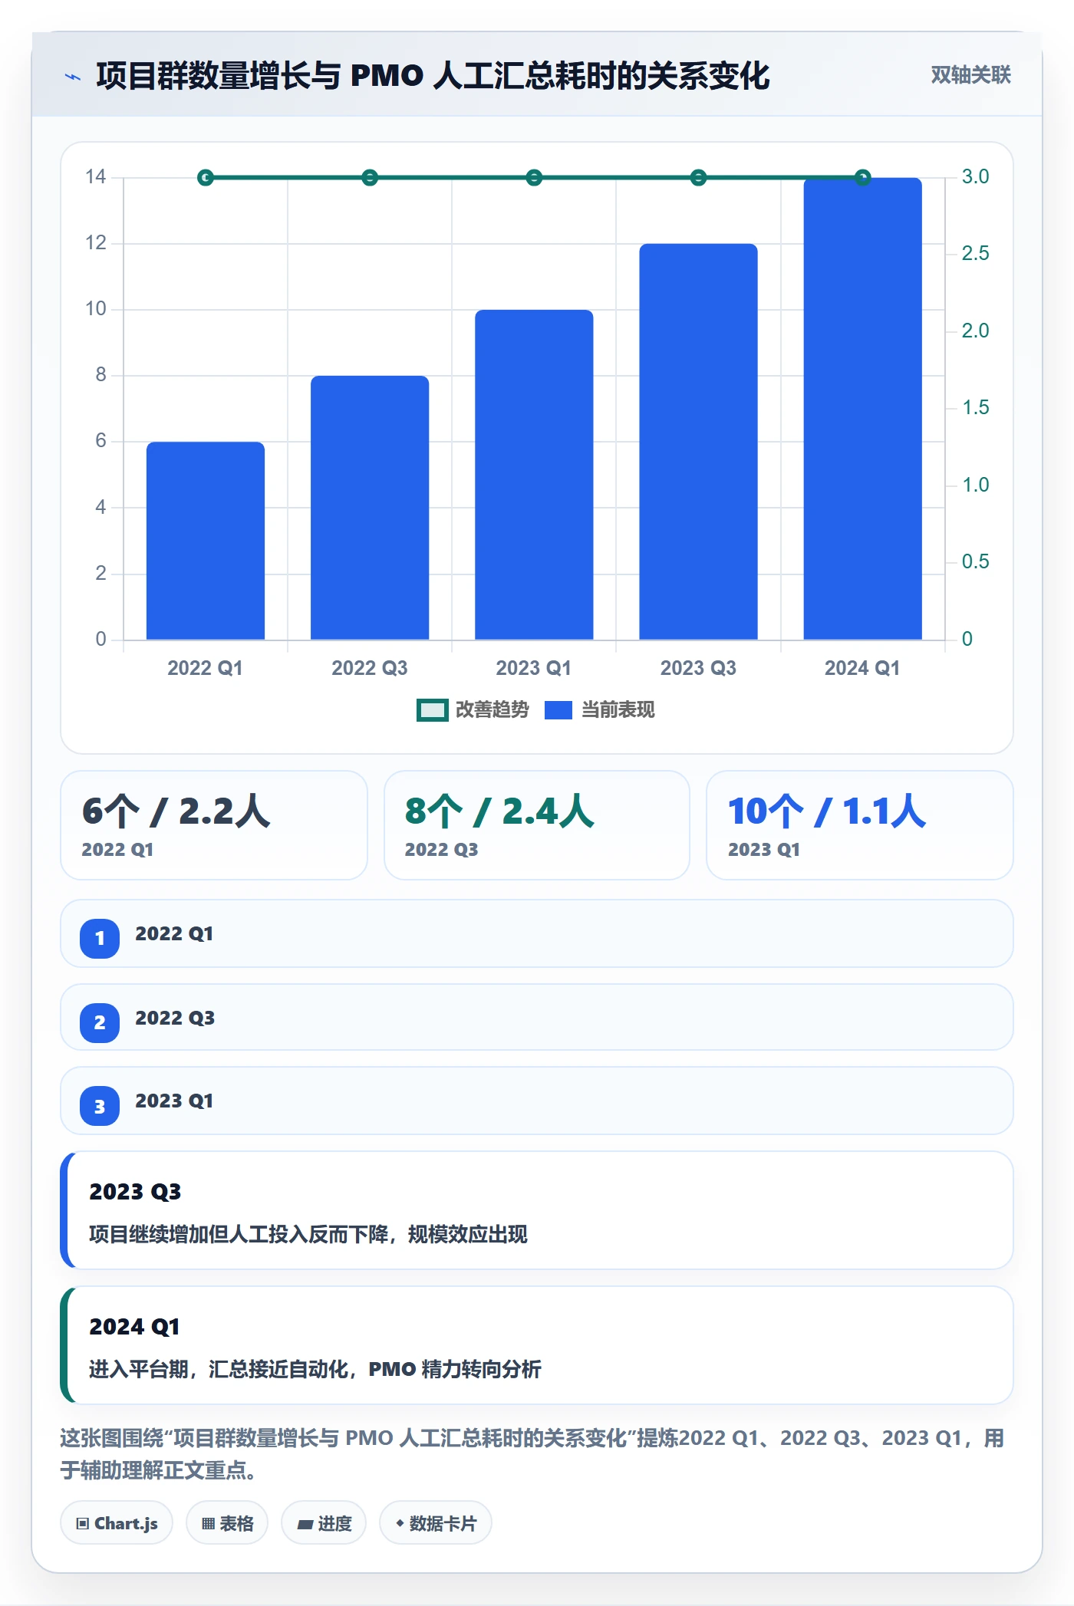
Task: Click the 2022 Q3 x-axis label
Action: [x=370, y=668]
